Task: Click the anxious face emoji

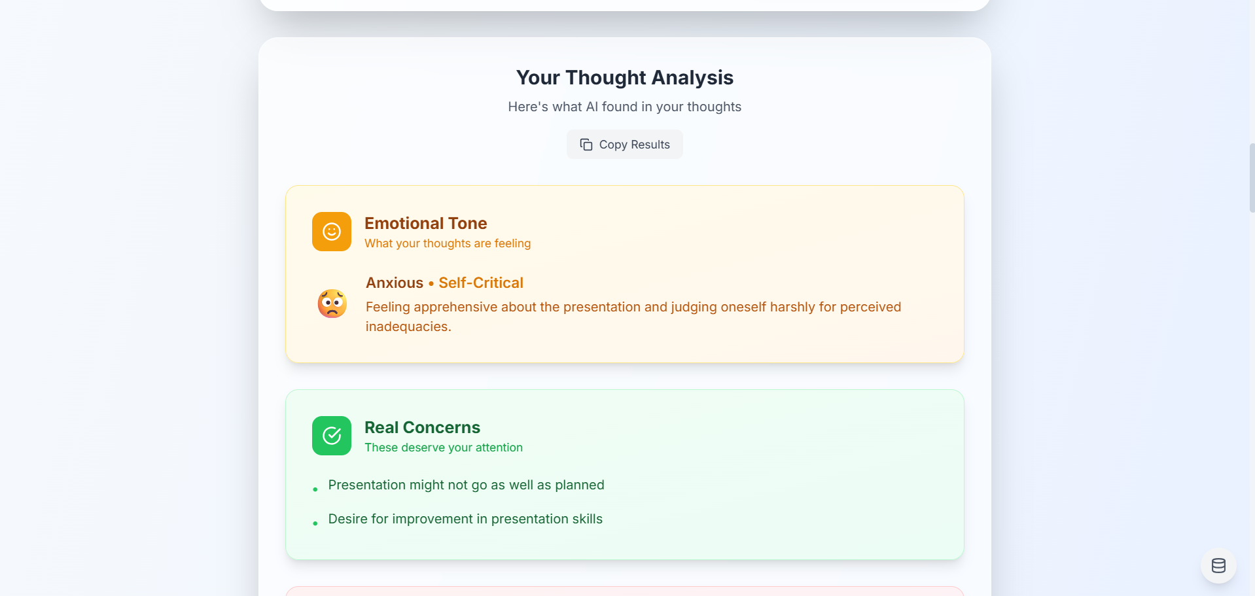Action: pos(332,304)
